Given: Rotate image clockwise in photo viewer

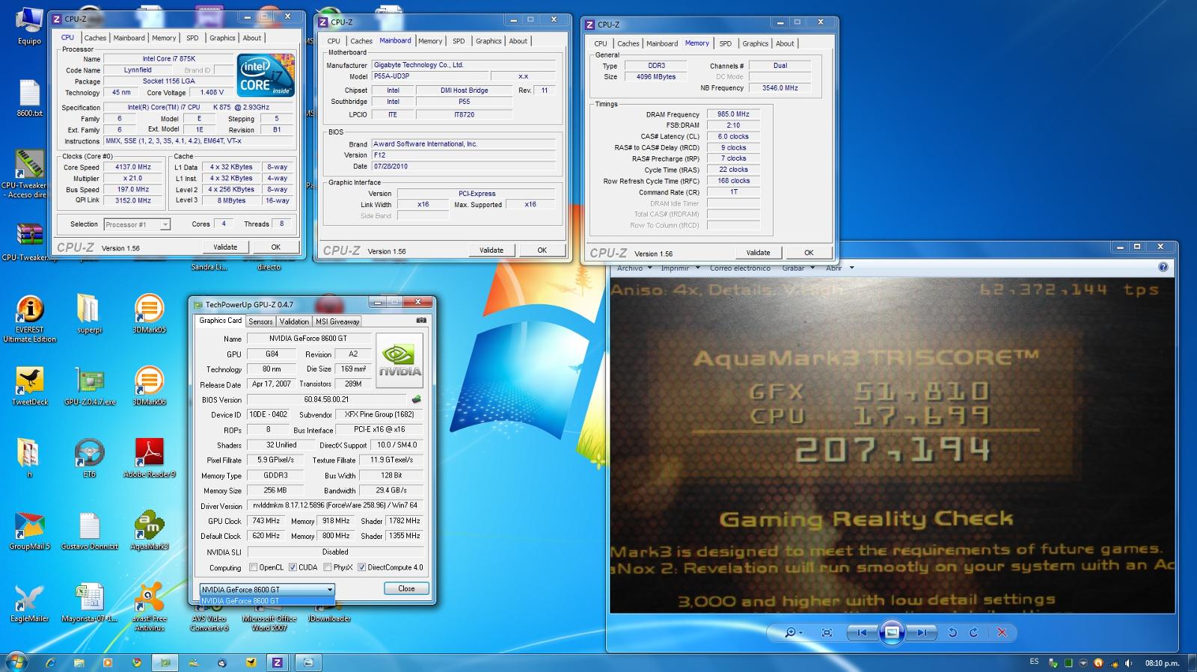Looking at the screenshot, I should (x=973, y=632).
